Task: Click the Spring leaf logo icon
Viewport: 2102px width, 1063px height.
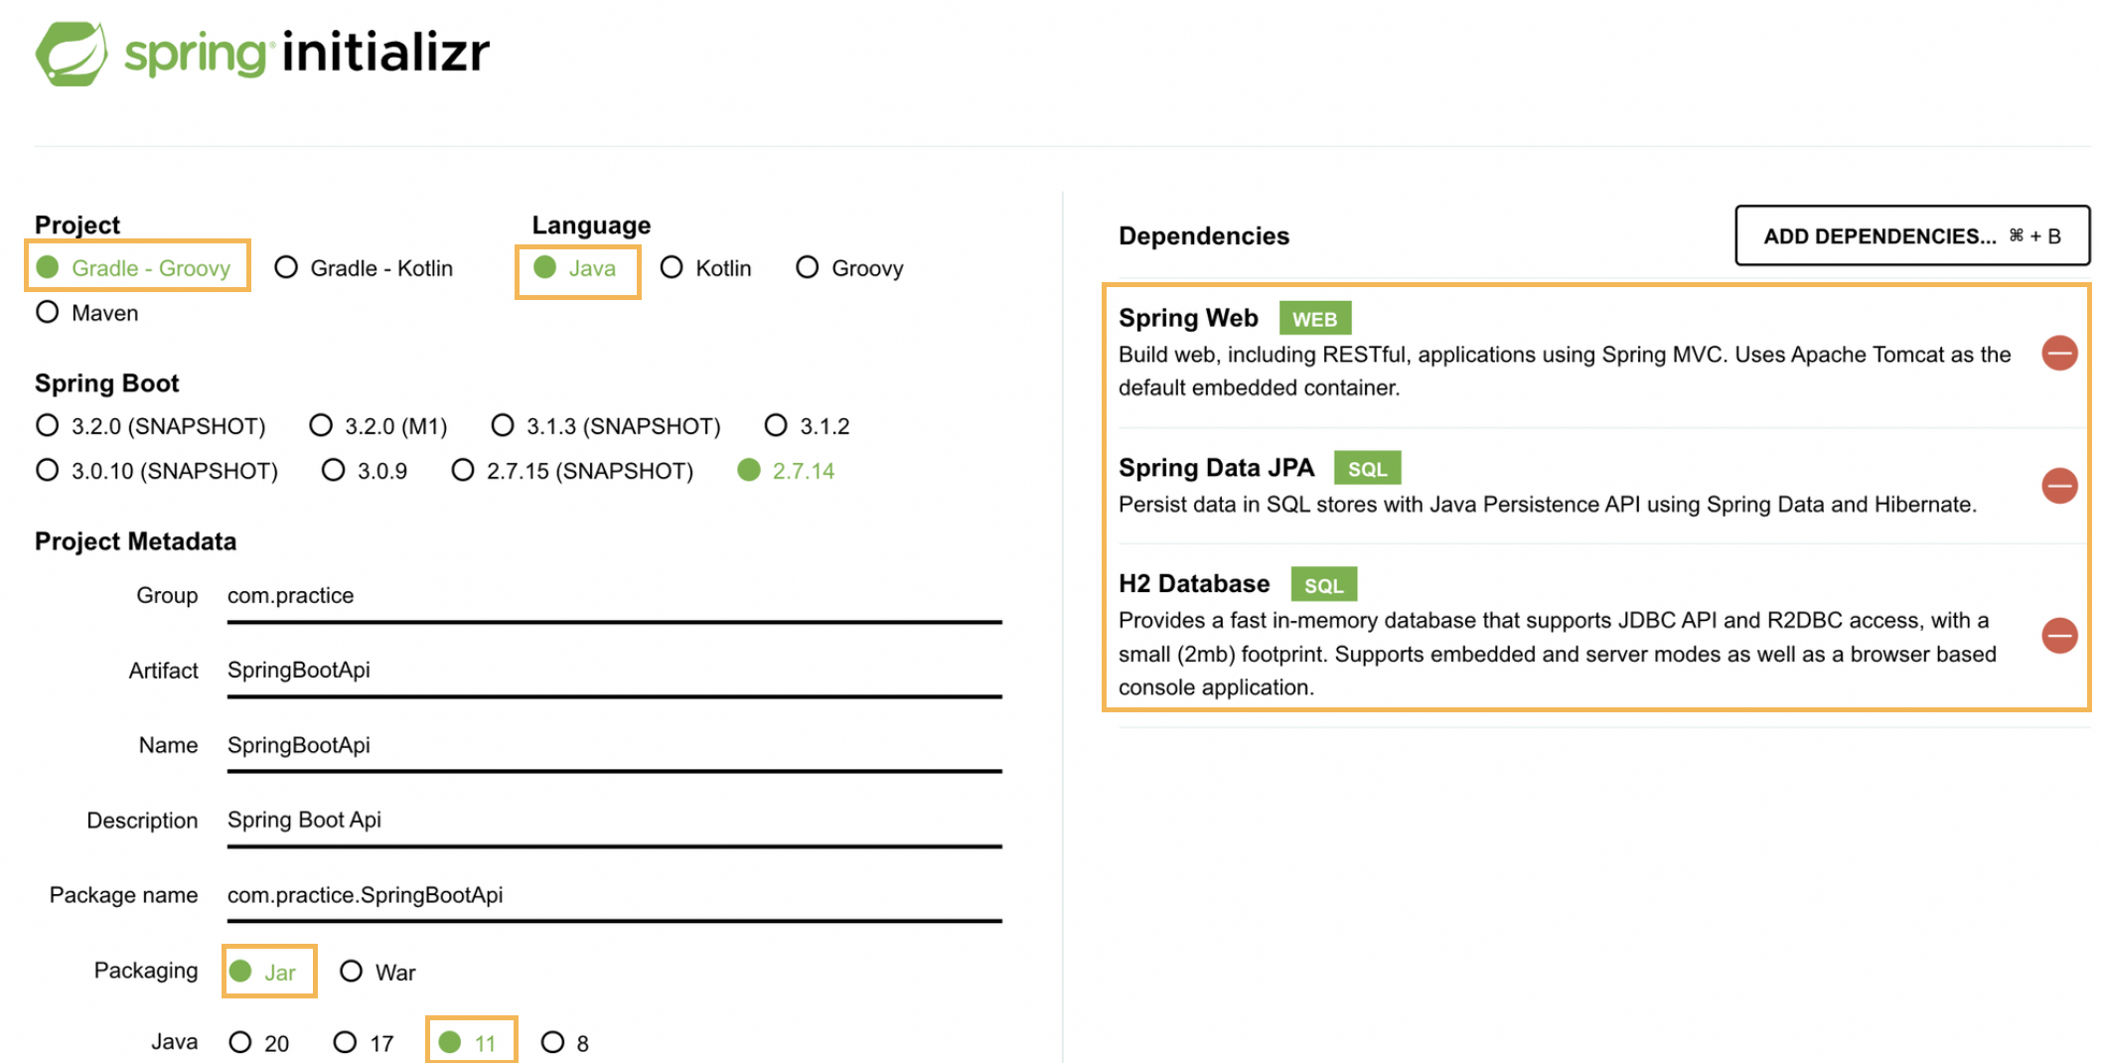Action: pyautogui.click(x=71, y=53)
